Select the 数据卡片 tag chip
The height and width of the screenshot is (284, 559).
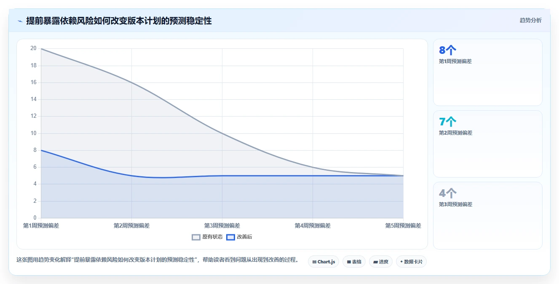coord(412,262)
